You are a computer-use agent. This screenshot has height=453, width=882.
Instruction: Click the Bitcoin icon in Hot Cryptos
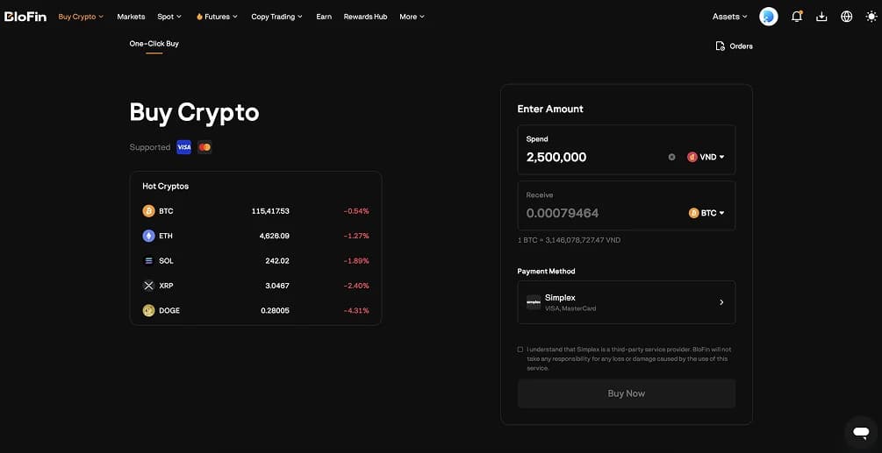tap(148, 211)
